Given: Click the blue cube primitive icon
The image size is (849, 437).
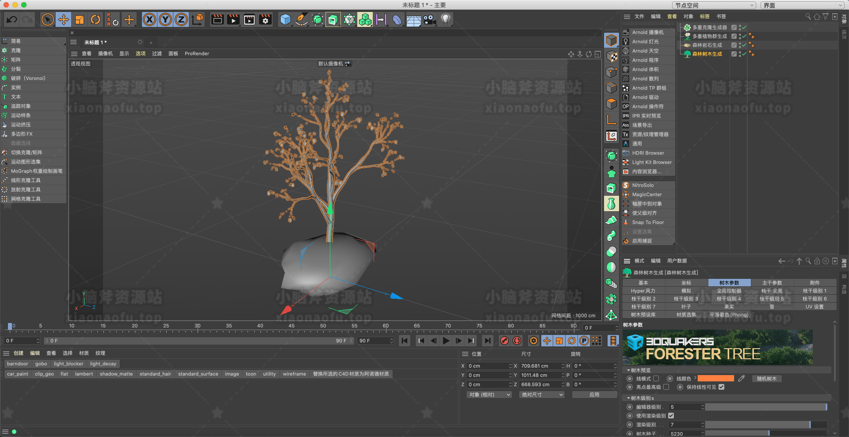Looking at the screenshot, I should (x=286, y=19).
